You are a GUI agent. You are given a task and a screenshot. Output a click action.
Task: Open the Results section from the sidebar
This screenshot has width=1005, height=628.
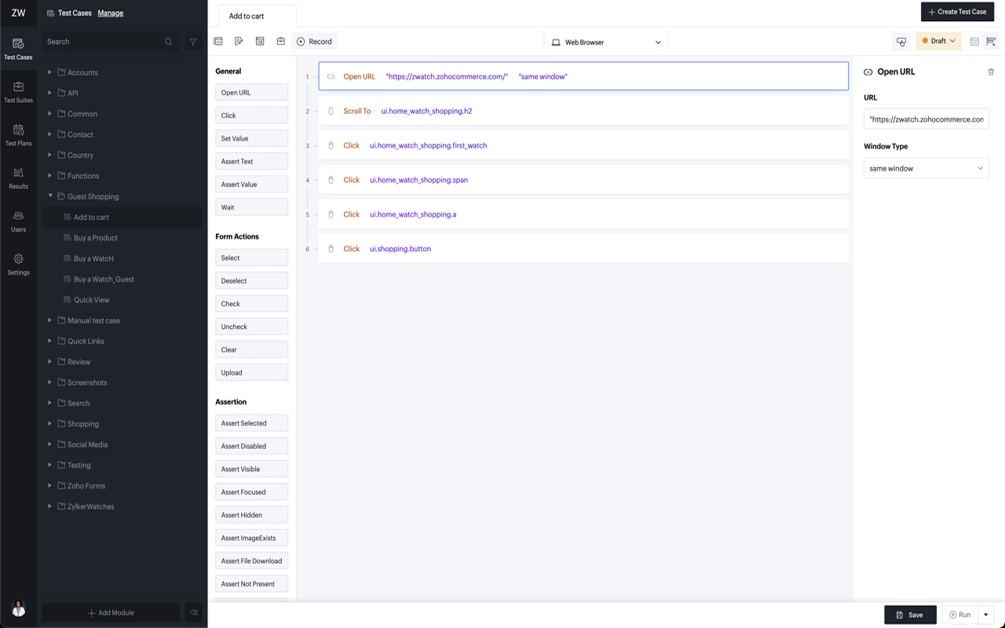tap(17, 181)
